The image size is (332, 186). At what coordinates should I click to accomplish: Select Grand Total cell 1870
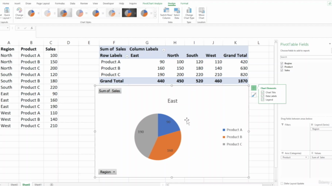pos(236,81)
